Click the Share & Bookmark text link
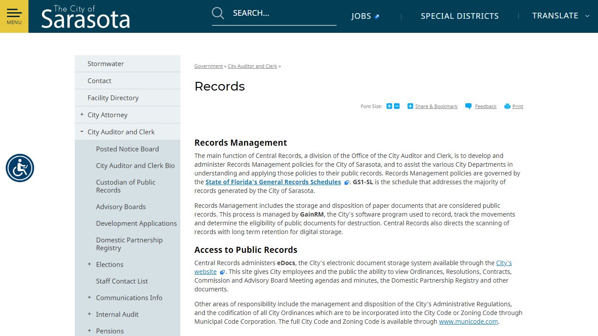This screenshot has height=336, width=598. click(x=436, y=106)
